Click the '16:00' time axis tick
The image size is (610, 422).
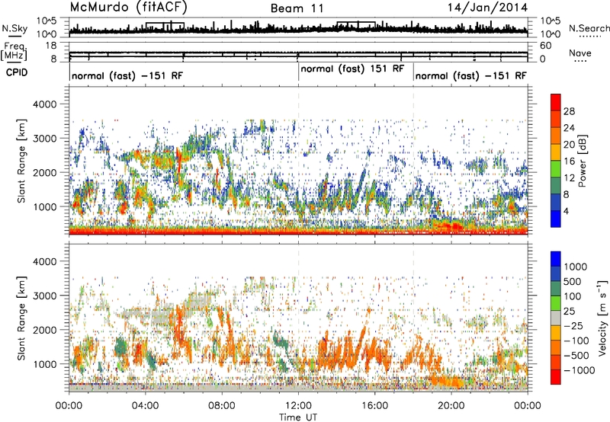coord(374,406)
